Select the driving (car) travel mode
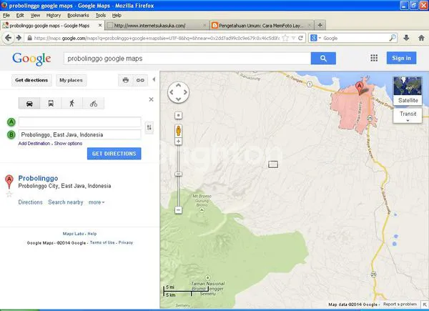This screenshot has width=429, height=311. click(x=29, y=103)
